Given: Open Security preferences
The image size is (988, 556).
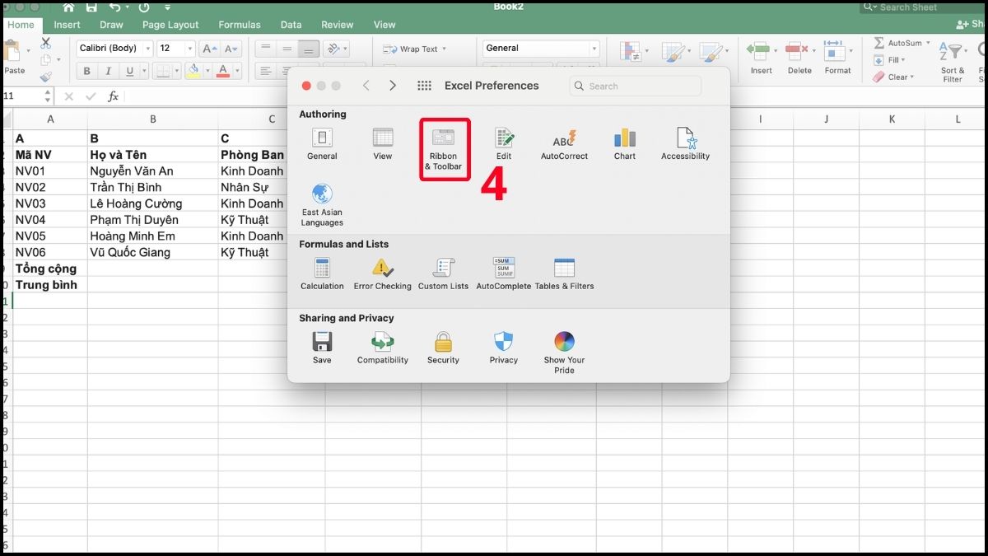Looking at the screenshot, I should 443,348.
